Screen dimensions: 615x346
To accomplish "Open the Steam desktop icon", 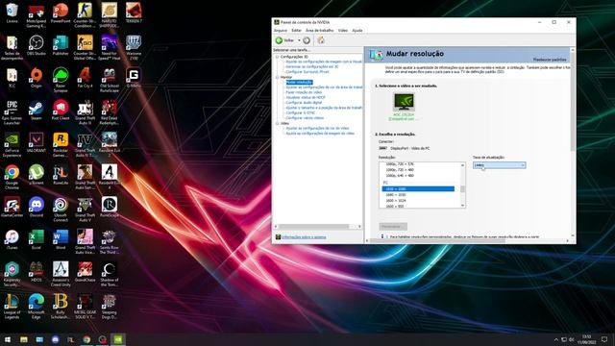I will pyautogui.click(x=37, y=111).
